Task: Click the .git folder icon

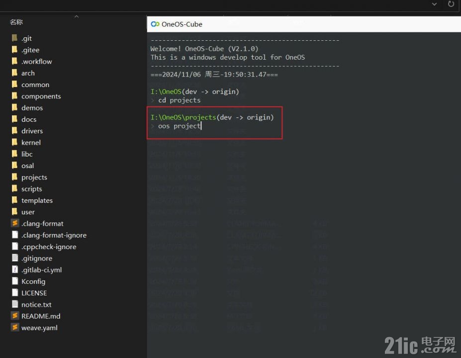Action: (14, 38)
